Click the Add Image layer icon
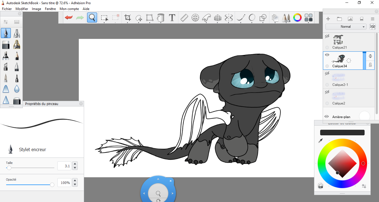 [x=350, y=19]
